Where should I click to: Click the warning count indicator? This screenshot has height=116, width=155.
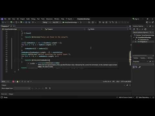[18, 82]
